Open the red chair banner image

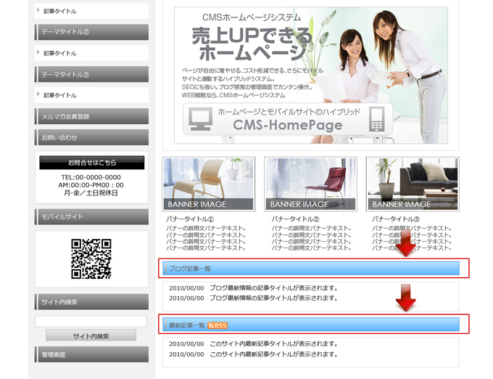pos(310,184)
